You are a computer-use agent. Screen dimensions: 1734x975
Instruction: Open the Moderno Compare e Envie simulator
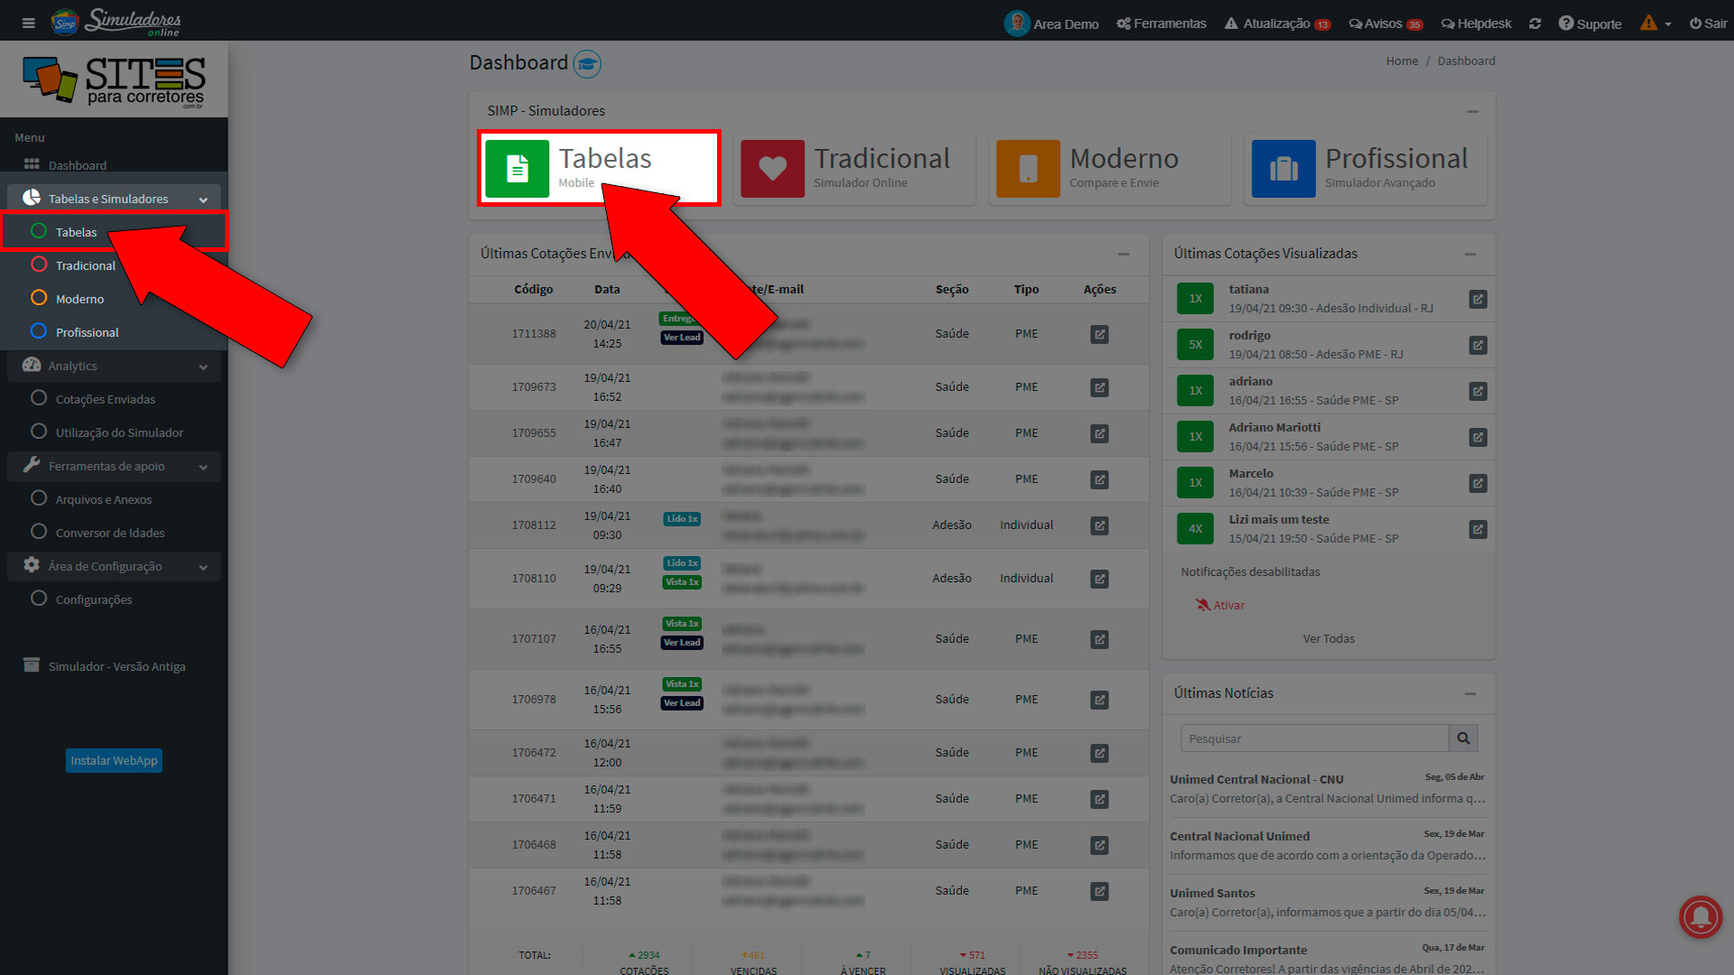[x=1109, y=168]
